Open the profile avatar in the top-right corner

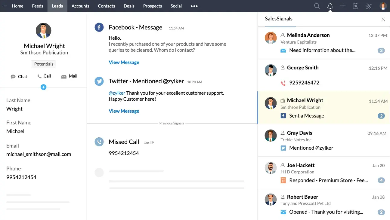[383, 6]
